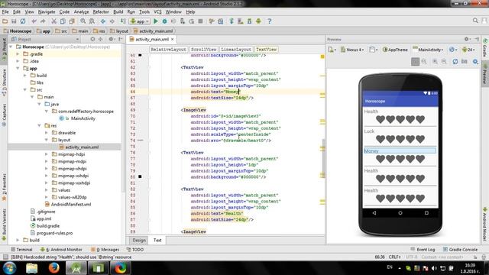The width and height of the screenshot is (489, 275).
Task: Switch to the Text editor tab
Action: 157,240
